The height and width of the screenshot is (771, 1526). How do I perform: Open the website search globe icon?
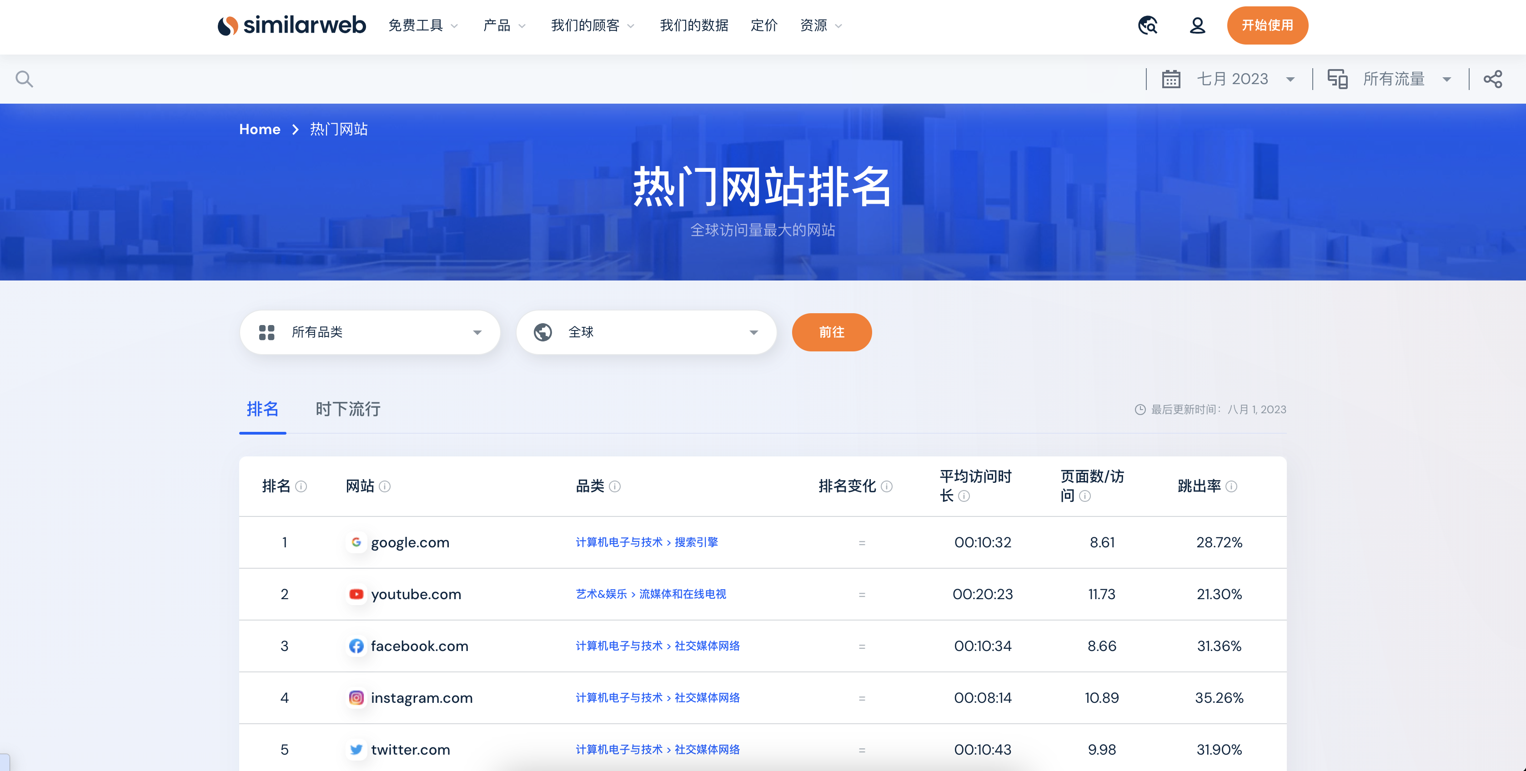click(x=1148, y=25)
